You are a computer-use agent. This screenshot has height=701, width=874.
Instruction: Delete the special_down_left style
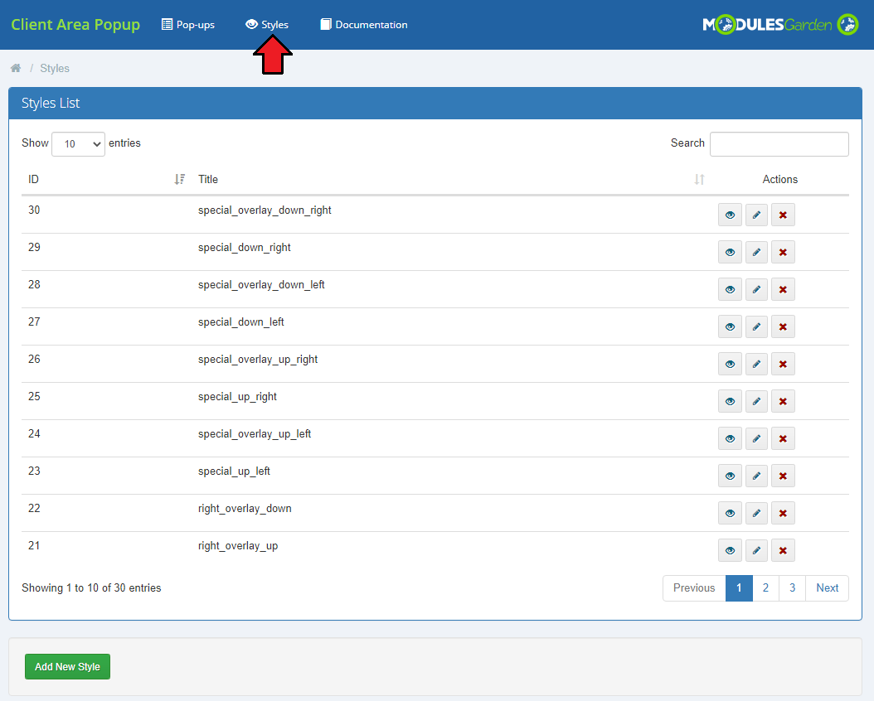tap(783, 326)
